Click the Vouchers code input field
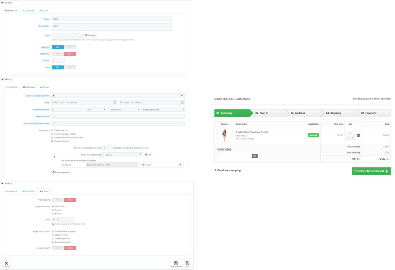The width and height of the screenshot is (395, 270). [x=233, y=156]
